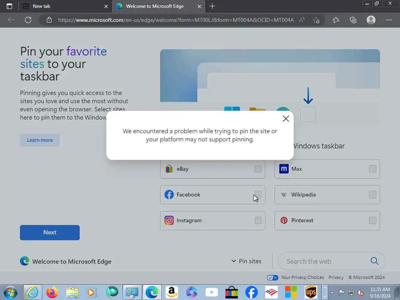
Task: Open the tab actions menu icon
Action: click(9, 6)
